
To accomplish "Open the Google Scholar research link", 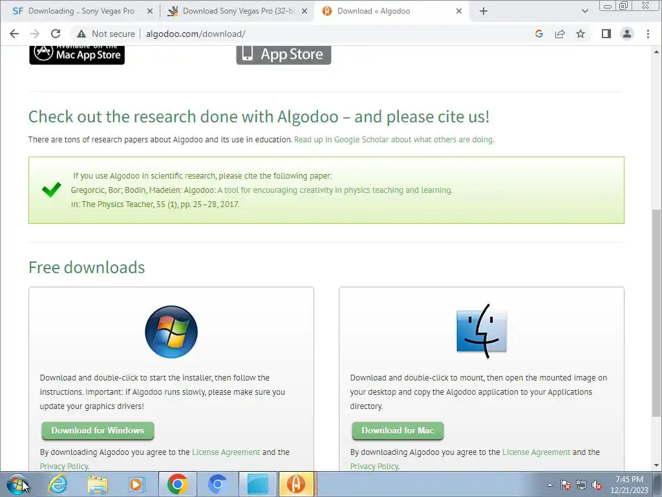I will [x=394, y=140].
